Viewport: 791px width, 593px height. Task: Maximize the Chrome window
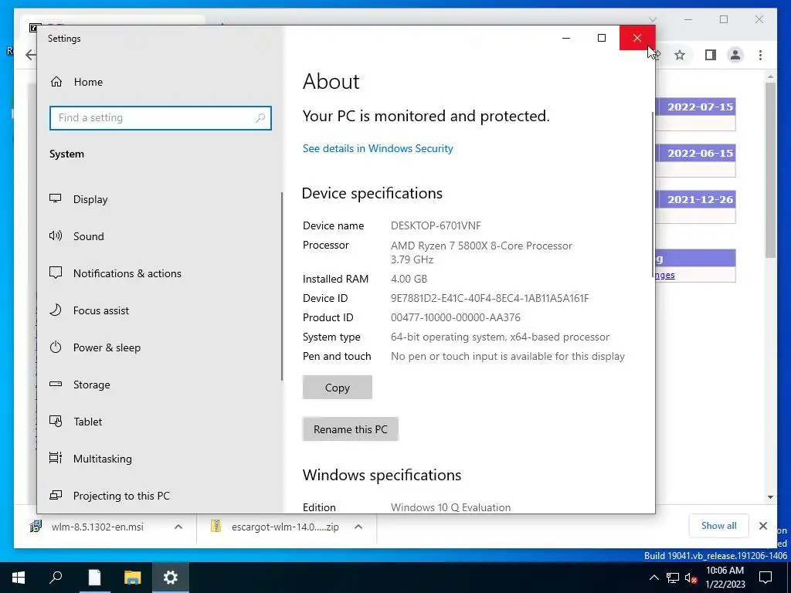coord(724,19)
